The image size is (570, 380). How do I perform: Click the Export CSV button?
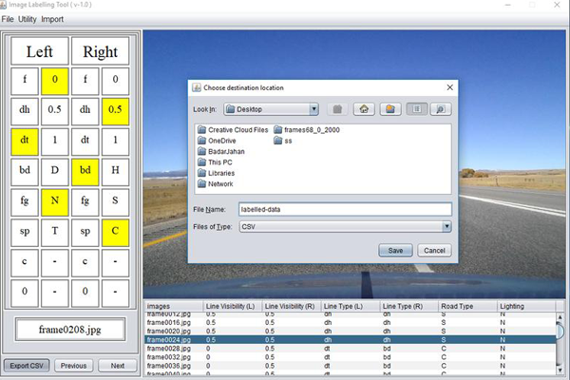point(27,366)
